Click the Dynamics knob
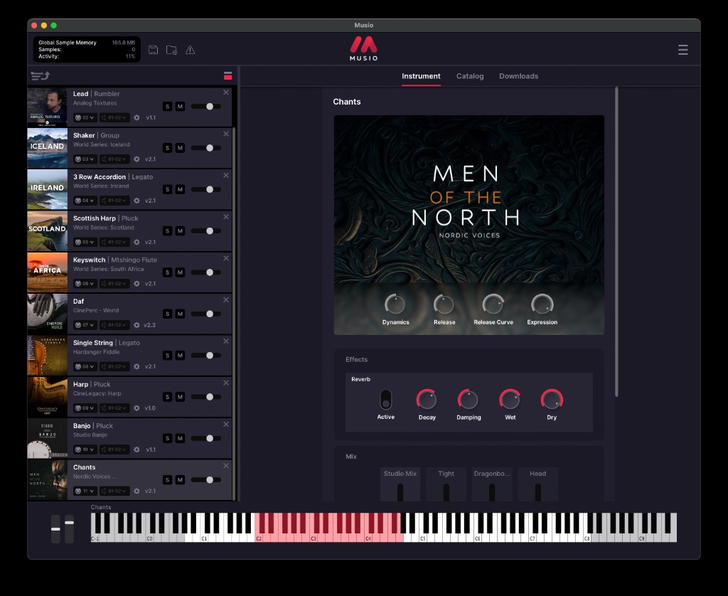728x596 pixels. (x=395, y=304)
